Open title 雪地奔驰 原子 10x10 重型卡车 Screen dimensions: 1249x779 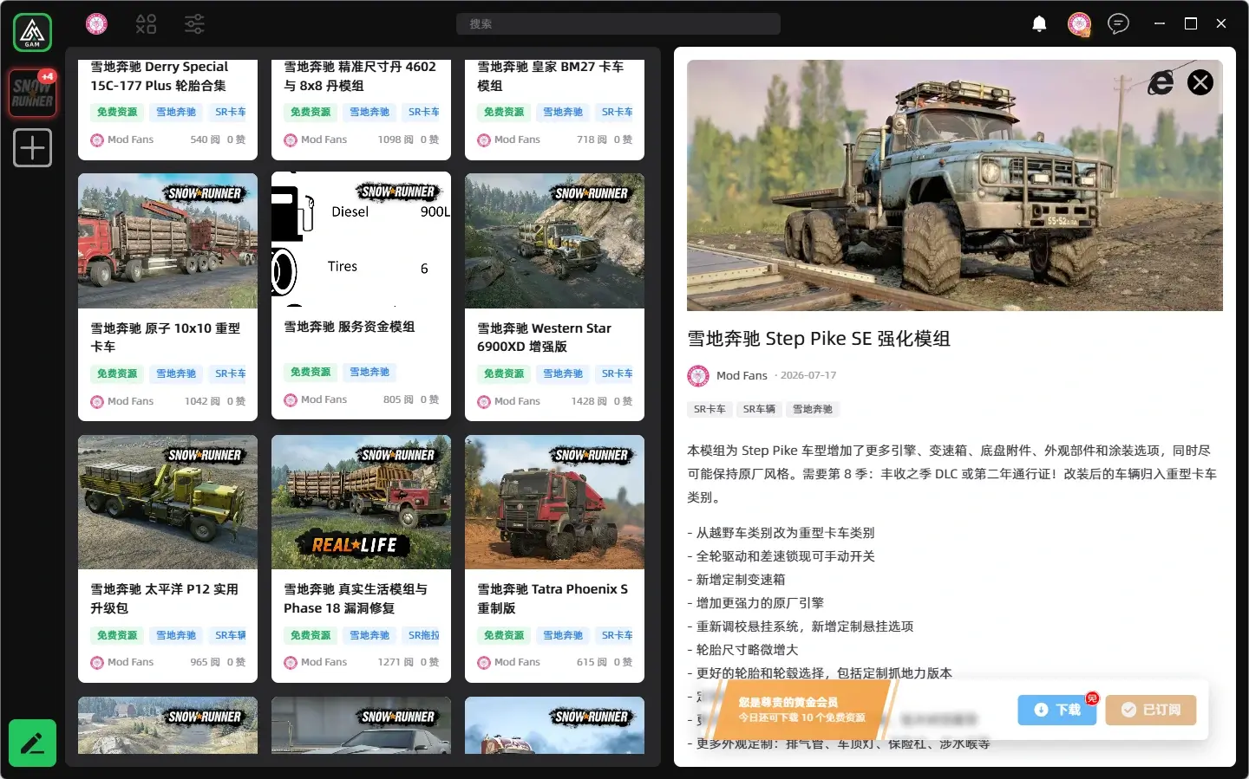pyautogui.click(x=165, y=337)
